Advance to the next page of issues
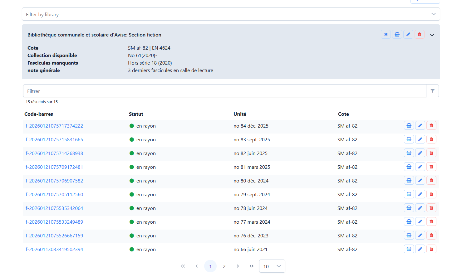467x277 pixels. pos(238,266)
